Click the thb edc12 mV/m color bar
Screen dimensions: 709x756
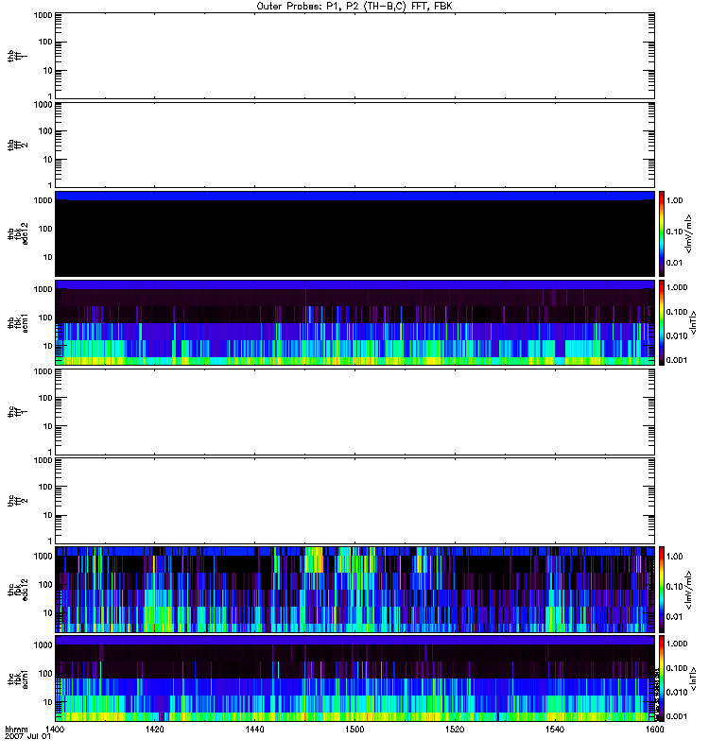click(x=663, y=233)
